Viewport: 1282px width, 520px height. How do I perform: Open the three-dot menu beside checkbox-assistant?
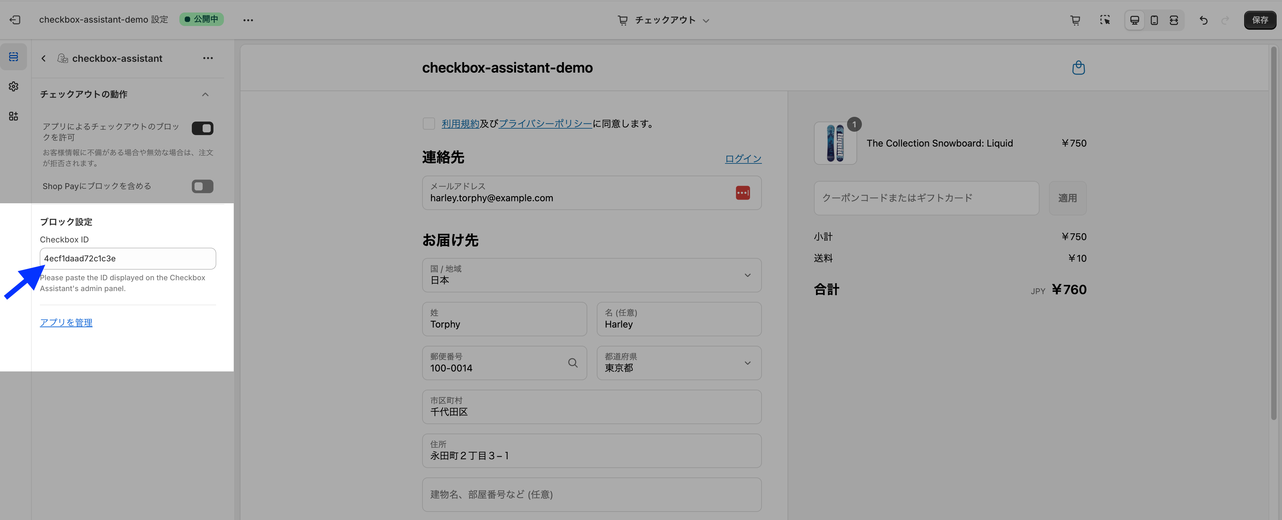207,58
